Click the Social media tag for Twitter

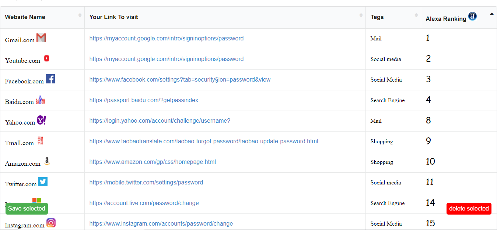click(x=386, y=182)
